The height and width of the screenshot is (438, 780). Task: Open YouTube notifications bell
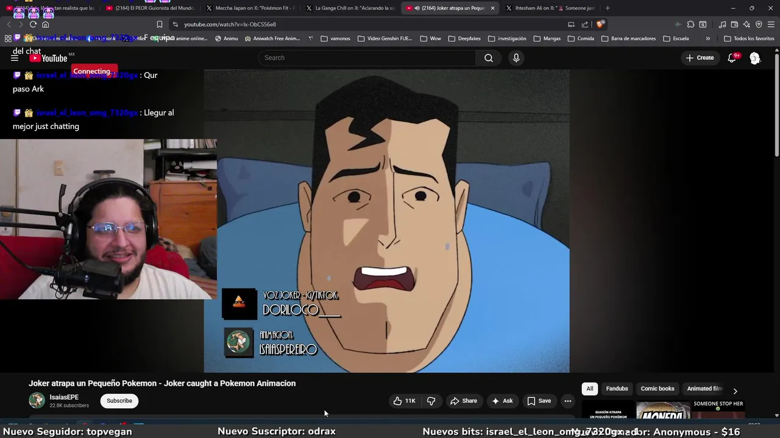(732, 58)
